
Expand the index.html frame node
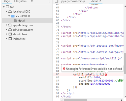click(x=6, y=39)
